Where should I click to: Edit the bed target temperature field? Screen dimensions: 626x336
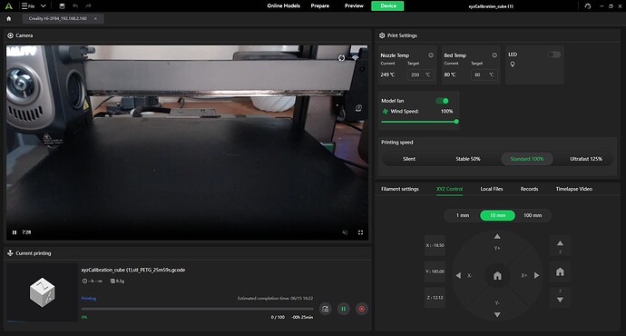click(x=484, y=74)
